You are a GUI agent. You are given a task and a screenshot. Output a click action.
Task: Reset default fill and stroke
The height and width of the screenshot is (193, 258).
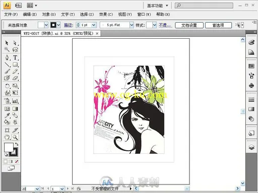coord(6,154)
